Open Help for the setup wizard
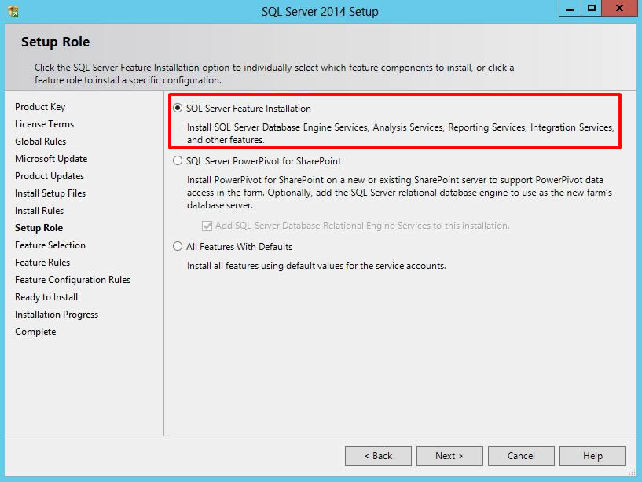The height and width of the screenshot is (482, 642). point(592,456)
